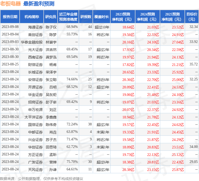Click the 覆盖时长 column header
The image size is (199, 181).
coord(102,17)
